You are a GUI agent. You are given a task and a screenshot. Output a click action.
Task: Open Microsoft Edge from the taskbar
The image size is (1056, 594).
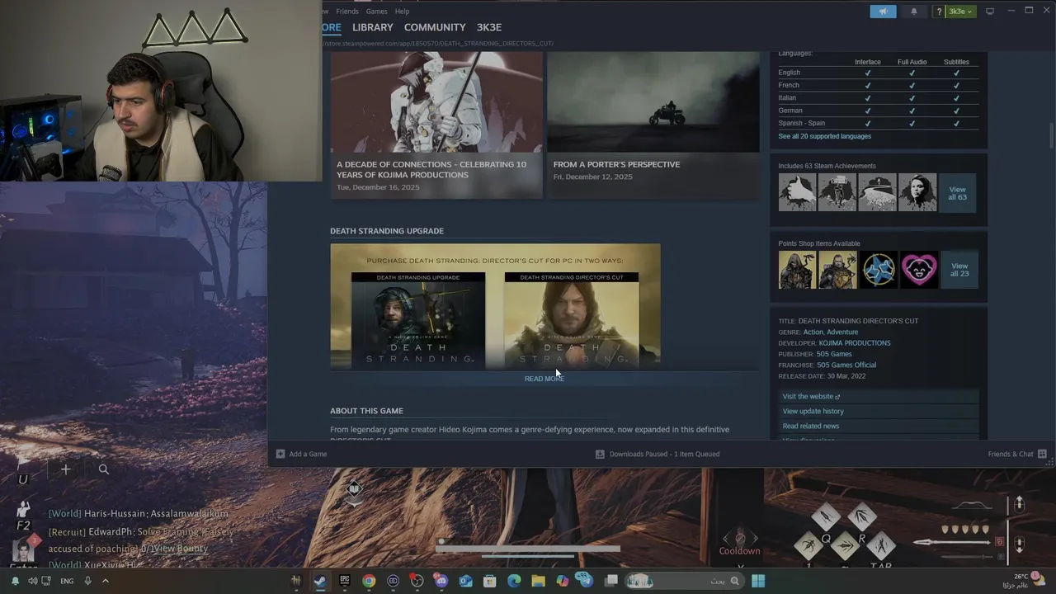coord(514,581)
